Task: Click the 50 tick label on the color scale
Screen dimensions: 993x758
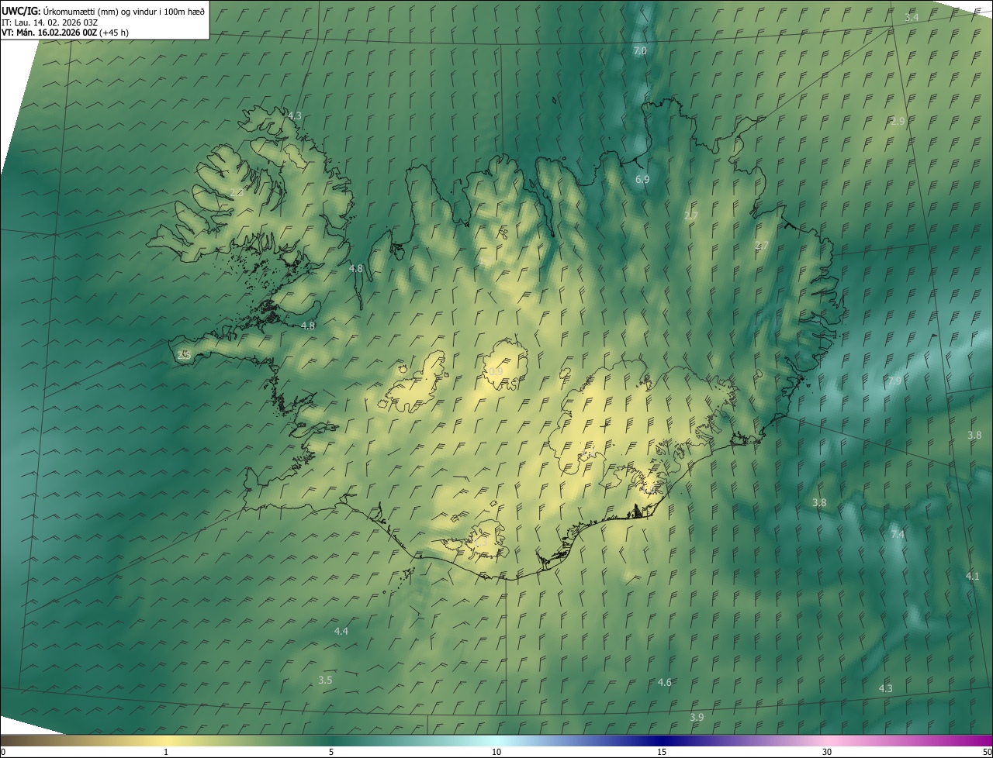Action: (x=986, y=752)
